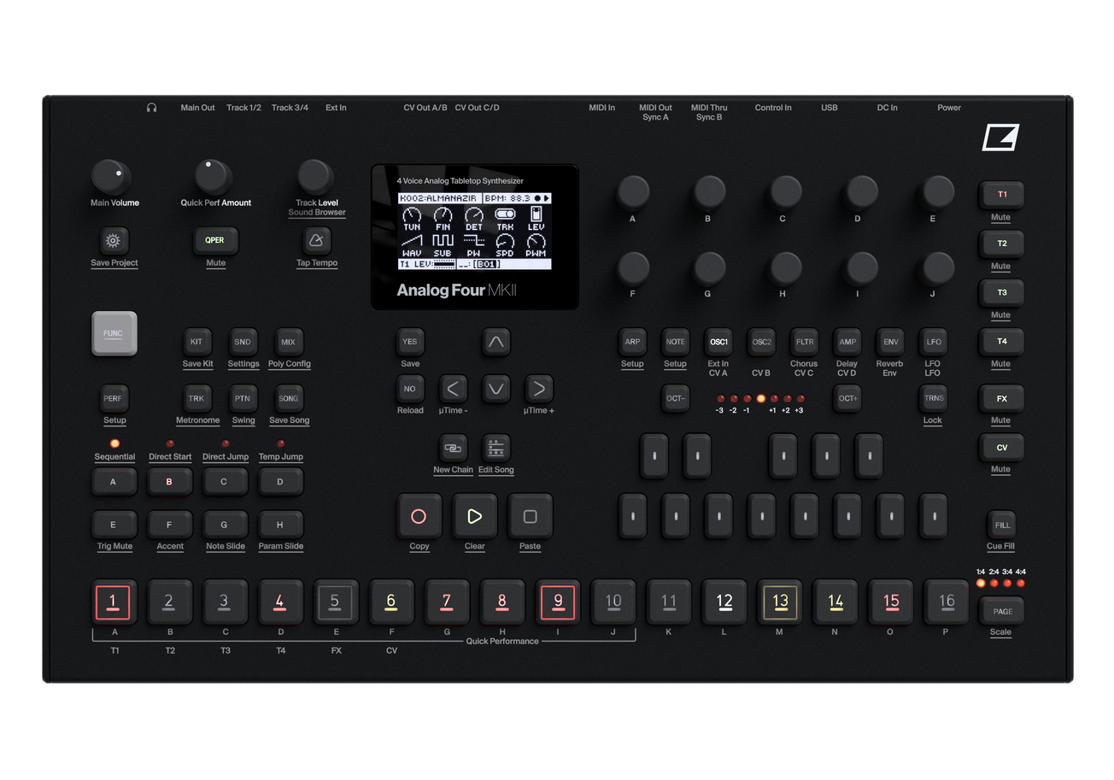Click data entry knob J

[x=938, y=268]
